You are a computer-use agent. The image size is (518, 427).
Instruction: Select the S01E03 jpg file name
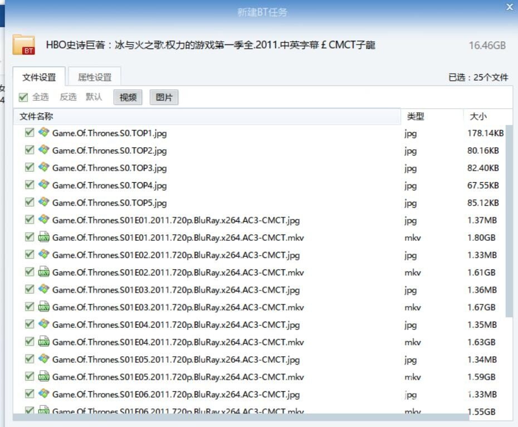[x=176, y=290]
